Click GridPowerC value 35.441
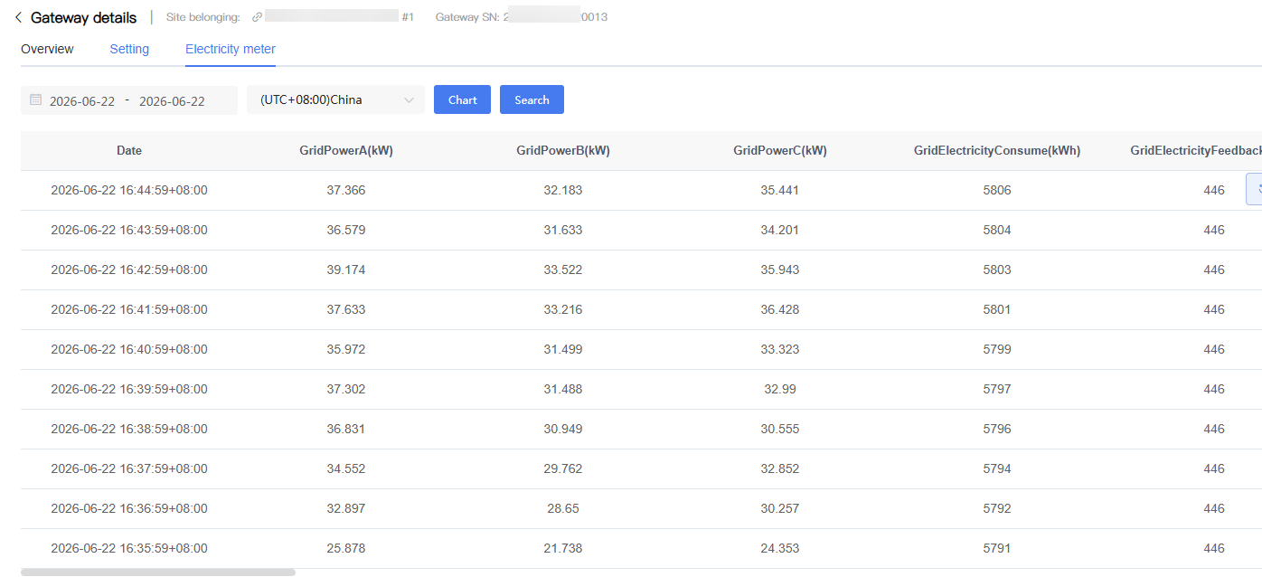 pyautogui.click(x=780, y=191)
